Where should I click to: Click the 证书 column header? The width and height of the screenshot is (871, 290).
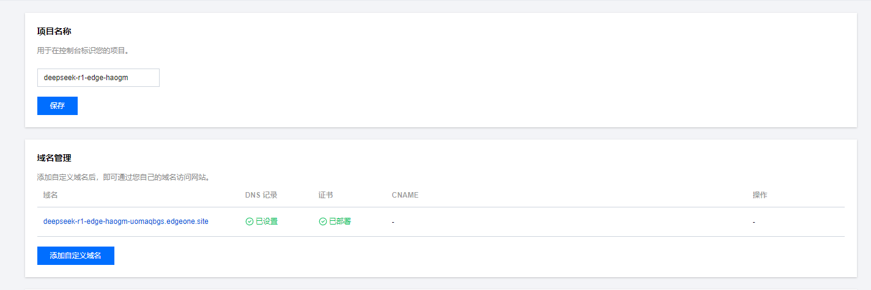(326, 195)
